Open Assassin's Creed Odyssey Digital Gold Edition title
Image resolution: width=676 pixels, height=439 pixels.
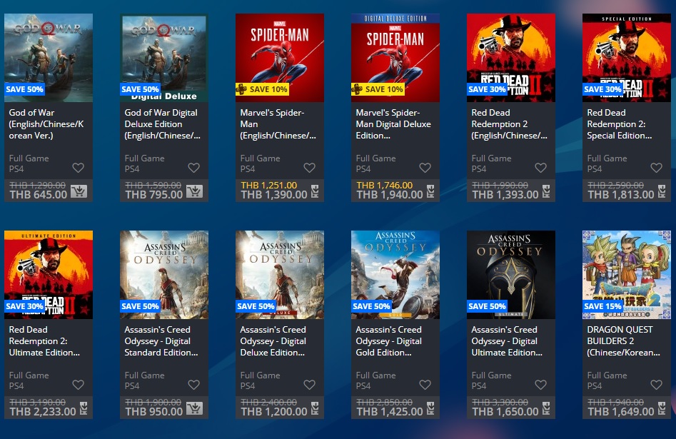coord(389,341)
